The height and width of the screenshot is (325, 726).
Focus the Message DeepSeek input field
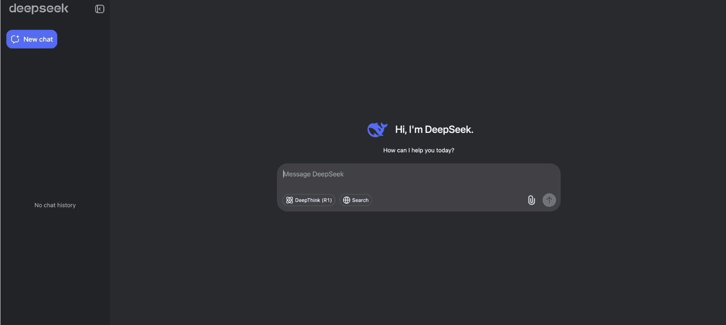click(x=418, y=174)
